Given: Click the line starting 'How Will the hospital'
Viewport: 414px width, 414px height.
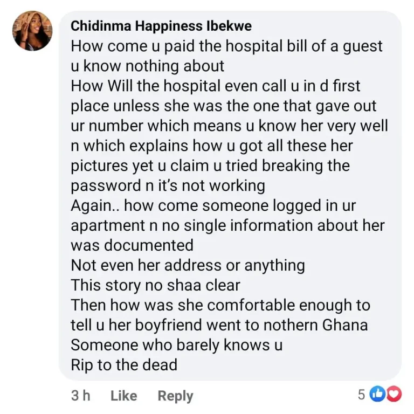Looking at the screenshot, I should point(216,86).
